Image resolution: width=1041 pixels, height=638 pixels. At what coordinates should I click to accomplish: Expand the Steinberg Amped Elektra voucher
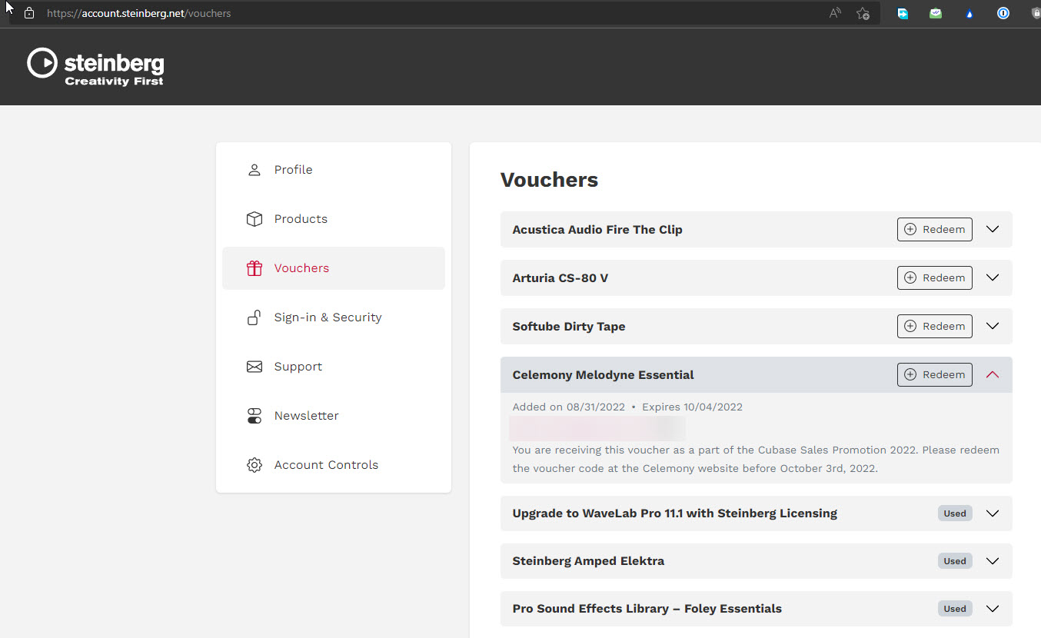click(x=993, y=561)
